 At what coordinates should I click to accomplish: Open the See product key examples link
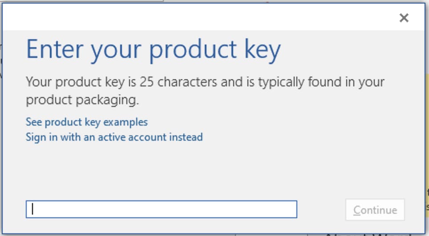tap(87, 122)
